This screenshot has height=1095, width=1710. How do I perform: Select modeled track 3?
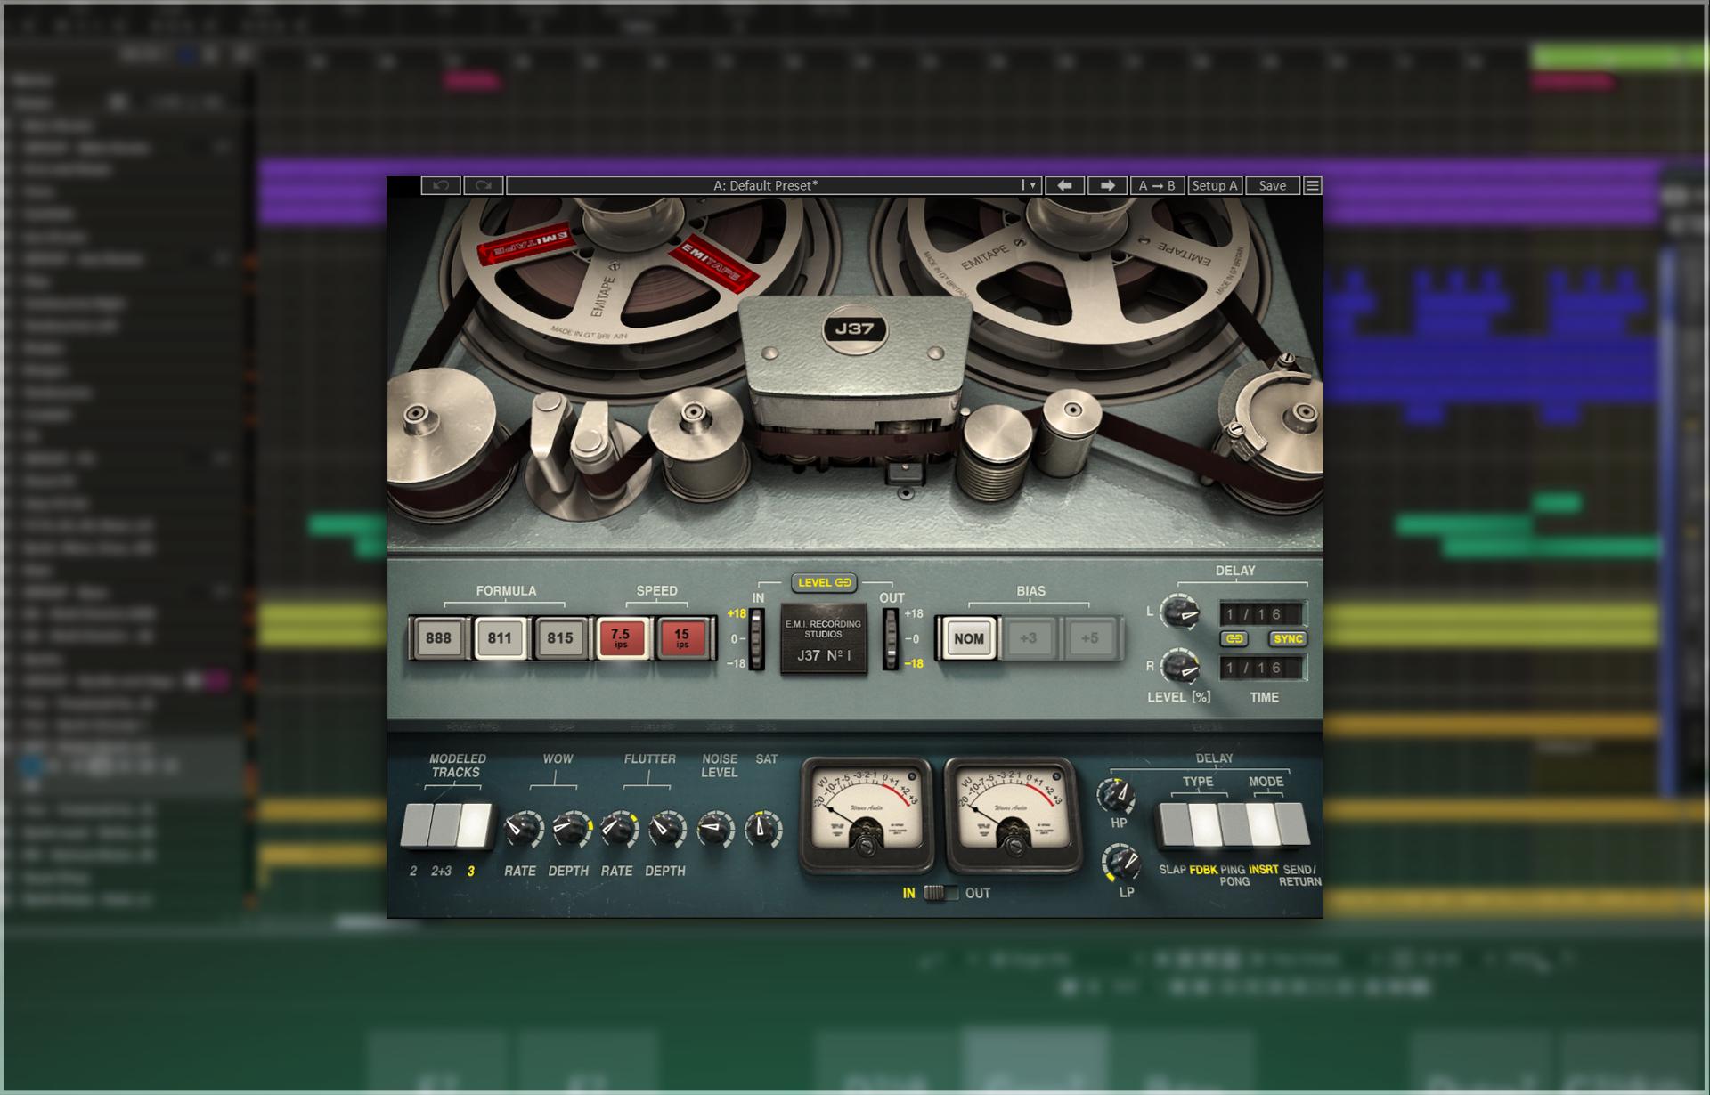pos(475,825)
